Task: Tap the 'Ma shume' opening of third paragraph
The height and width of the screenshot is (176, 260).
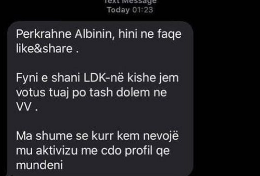Action: [x=44, y=136]
